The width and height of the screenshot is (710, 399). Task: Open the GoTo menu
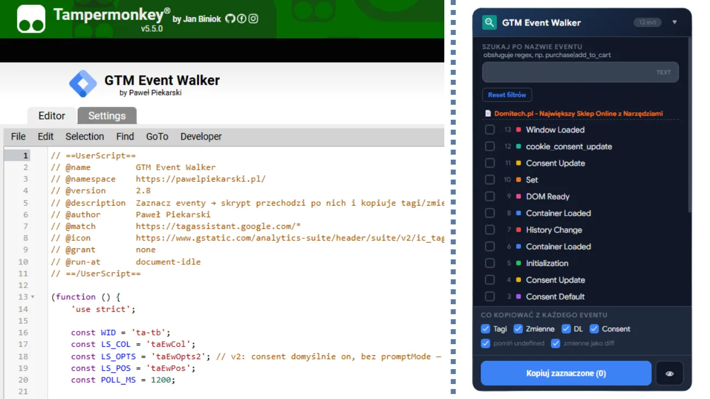(157, 136)
